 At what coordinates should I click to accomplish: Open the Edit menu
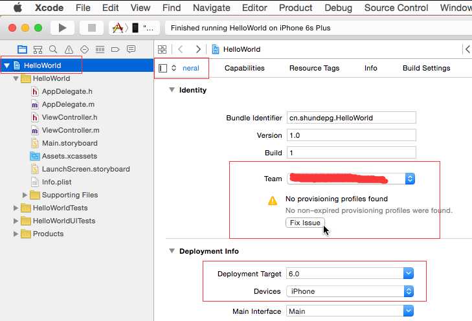[110, 8]
